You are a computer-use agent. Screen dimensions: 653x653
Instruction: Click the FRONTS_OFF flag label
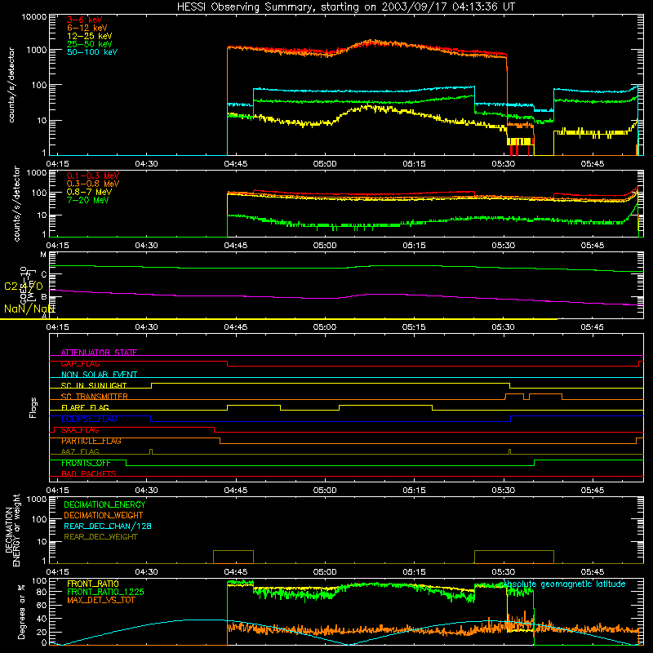(86, 463)
